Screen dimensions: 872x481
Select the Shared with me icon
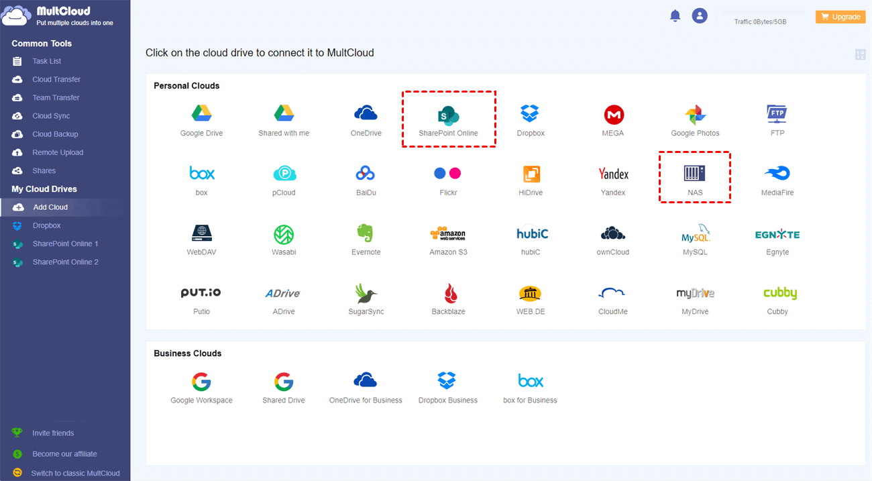[284, 113]
